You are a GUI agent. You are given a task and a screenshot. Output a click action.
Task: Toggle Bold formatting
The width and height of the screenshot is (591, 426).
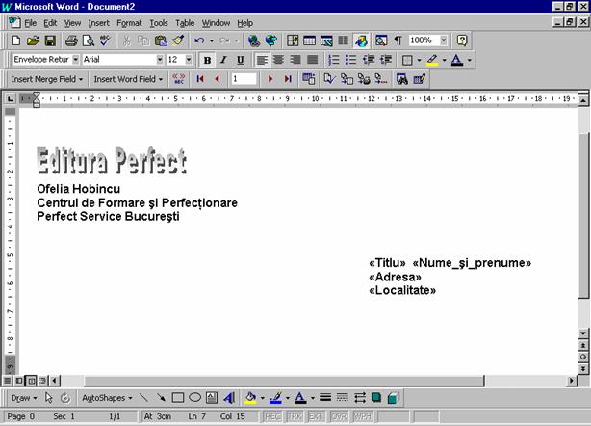point(206,60)
